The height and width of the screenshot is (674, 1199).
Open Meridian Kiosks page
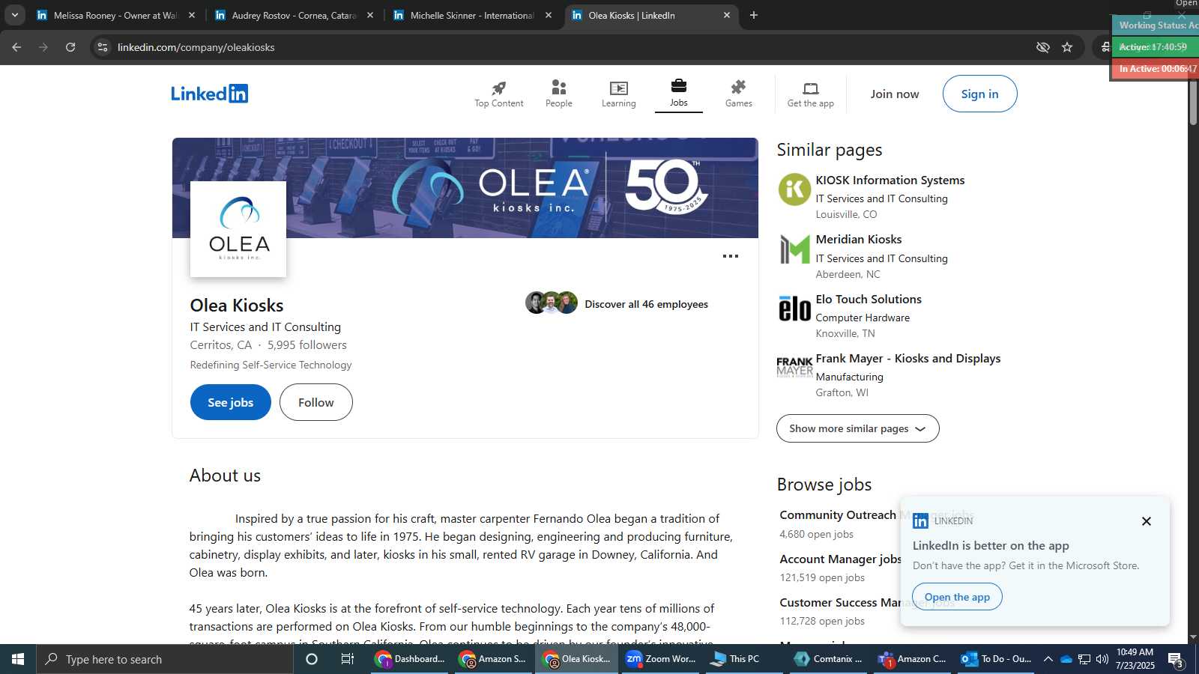pos(858,240)
